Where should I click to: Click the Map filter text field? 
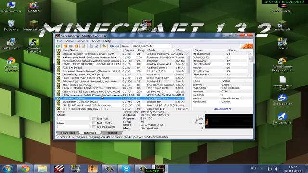74,127
